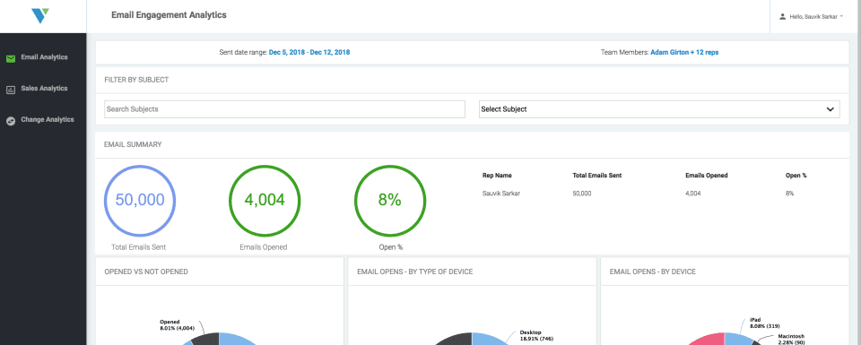Click the Change Analytics round icon

(x=11, y=121)
